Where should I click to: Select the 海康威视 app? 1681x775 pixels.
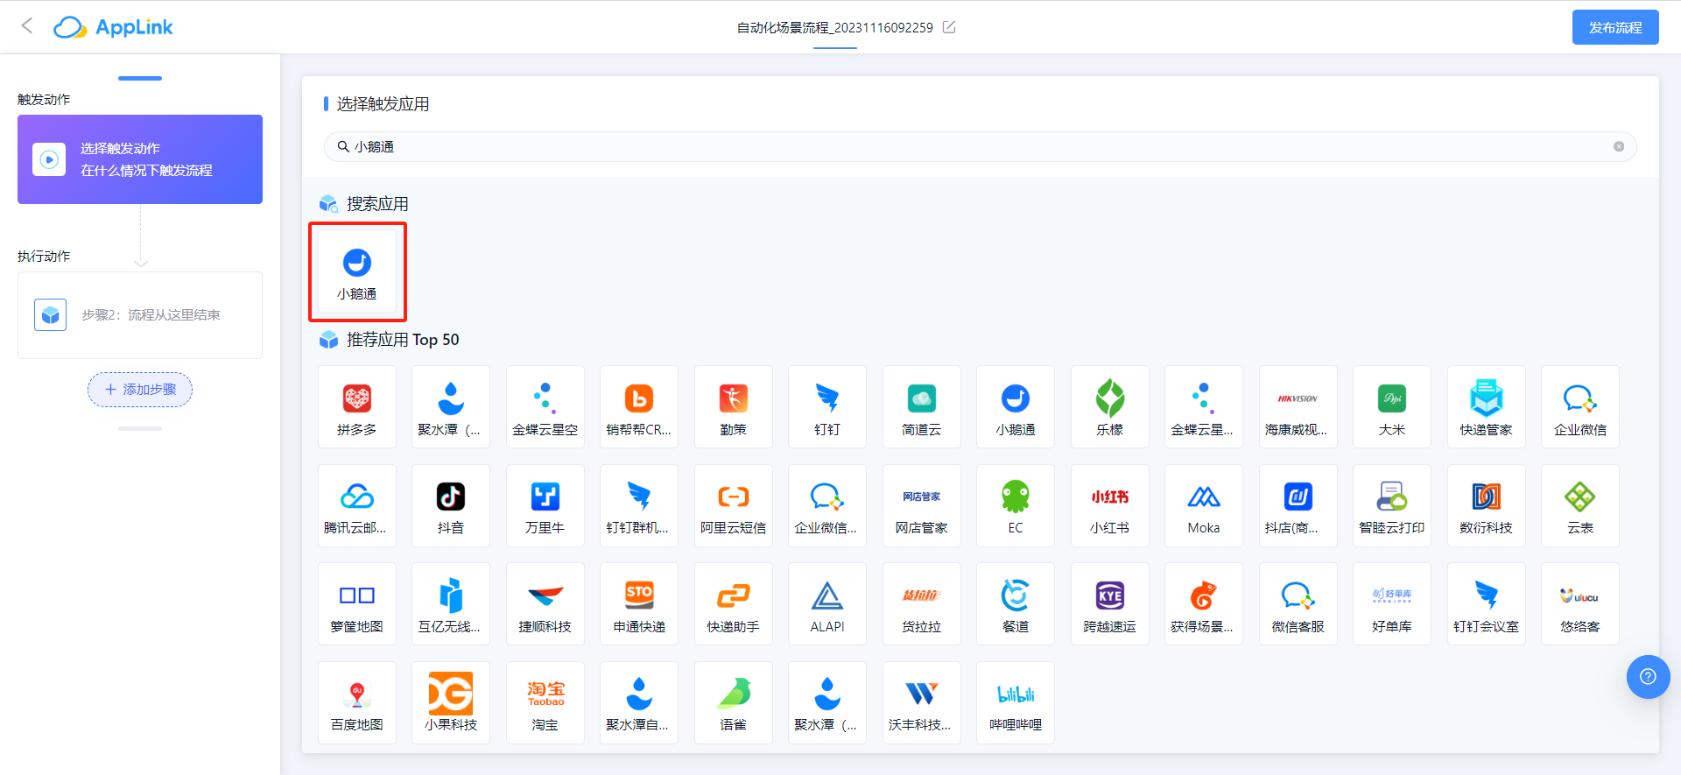point(1298,407)
